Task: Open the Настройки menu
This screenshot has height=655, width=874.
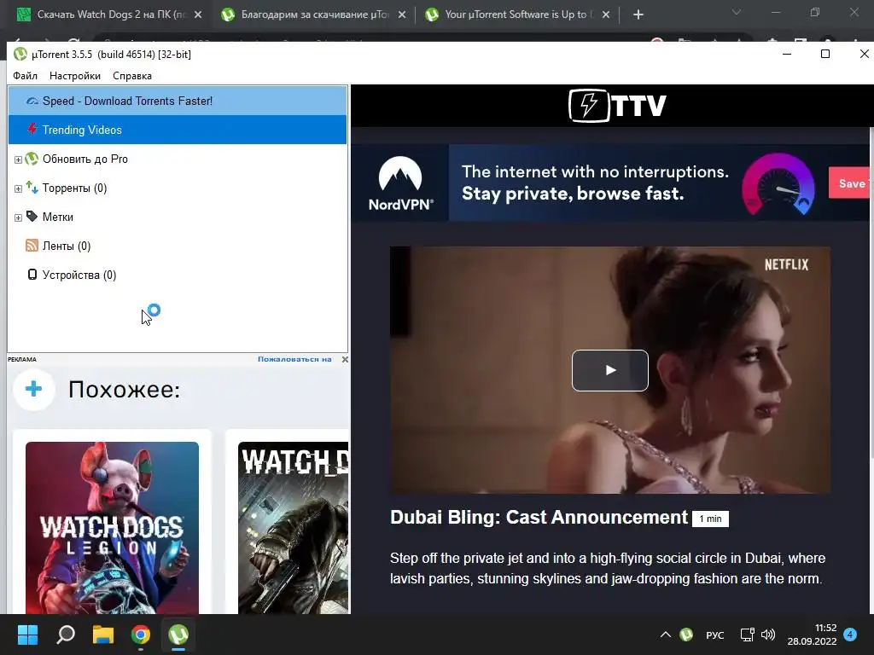Action: pos(75,76)
